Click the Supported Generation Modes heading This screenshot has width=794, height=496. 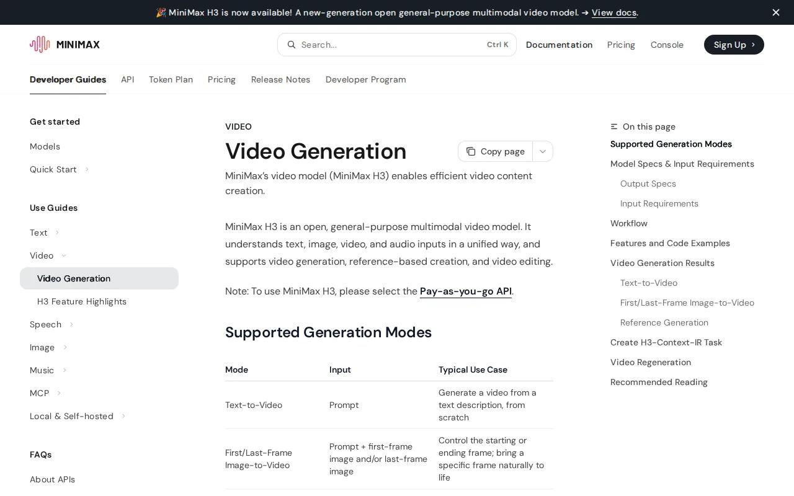click(x=328, y=332)
